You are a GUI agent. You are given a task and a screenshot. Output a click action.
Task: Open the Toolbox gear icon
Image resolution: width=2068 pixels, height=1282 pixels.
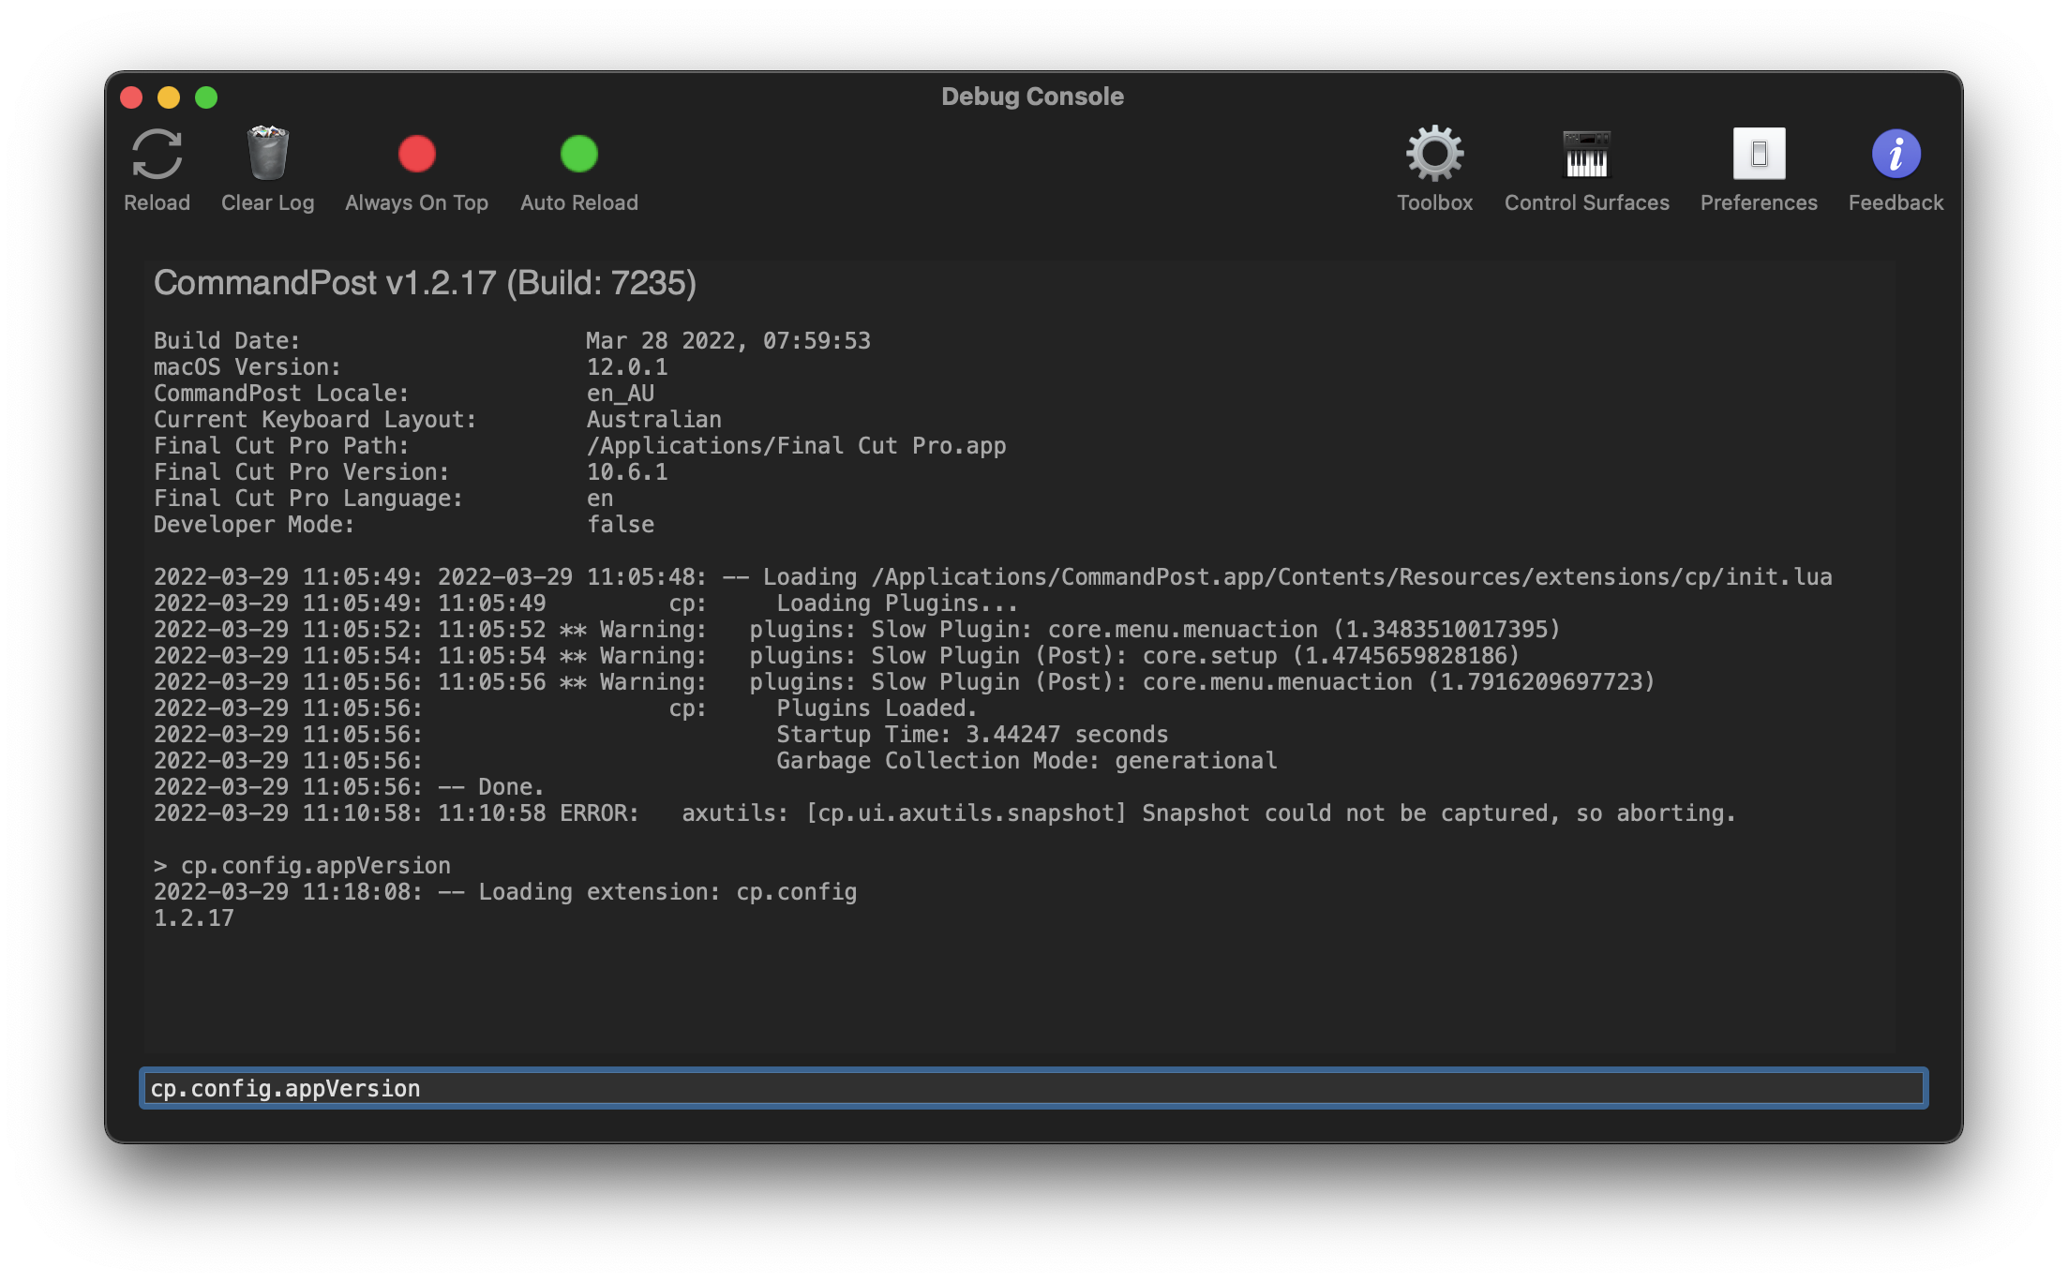1434,154
